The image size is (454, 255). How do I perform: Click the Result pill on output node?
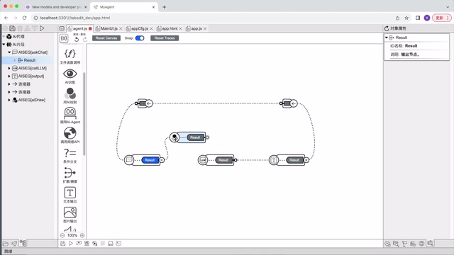tap(294, 160)
